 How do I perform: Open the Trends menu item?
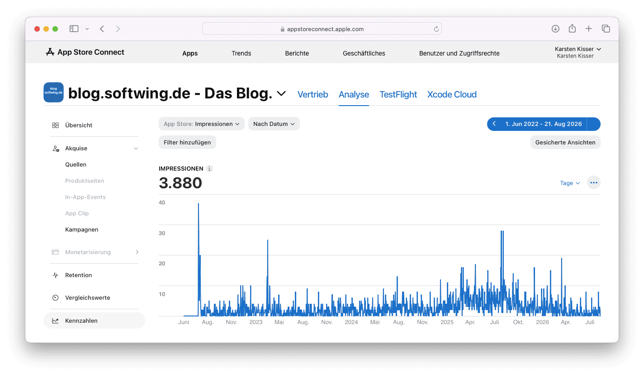point(241,53)
